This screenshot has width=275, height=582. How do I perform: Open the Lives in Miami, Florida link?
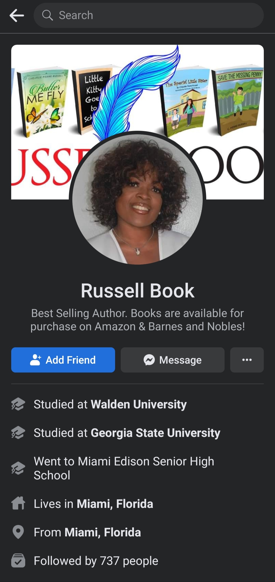[x=115, y=504]
